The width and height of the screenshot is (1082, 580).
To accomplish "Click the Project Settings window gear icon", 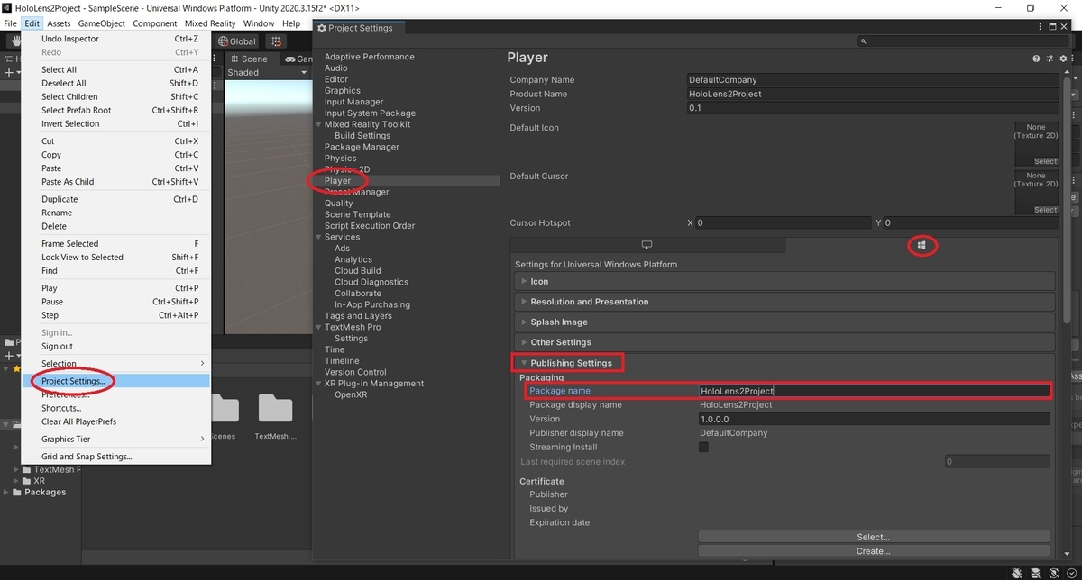I will 322,28.
